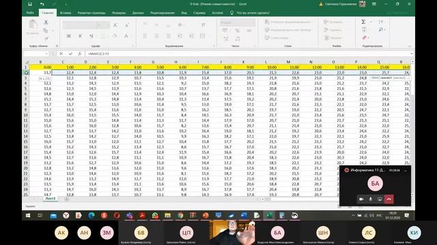437x245 pixels.
Task: Activate the Format Painter brush
Action: tap(46, 38)
